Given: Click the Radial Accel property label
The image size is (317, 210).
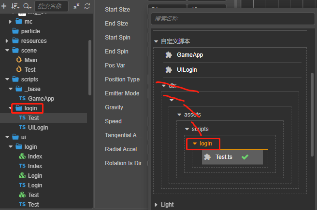Looking at the screenshot, I should (121, 149).
